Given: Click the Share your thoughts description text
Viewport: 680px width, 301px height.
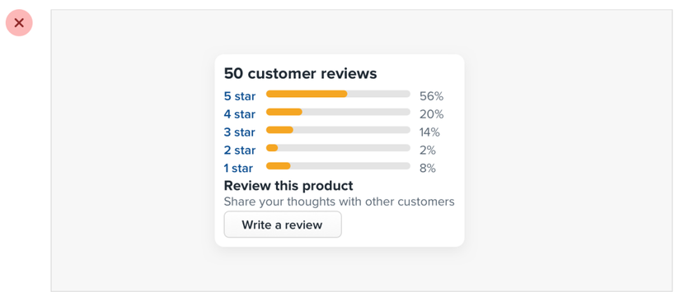Looking at the screenshot, I should pyautogui.click(x=339, y=201).
